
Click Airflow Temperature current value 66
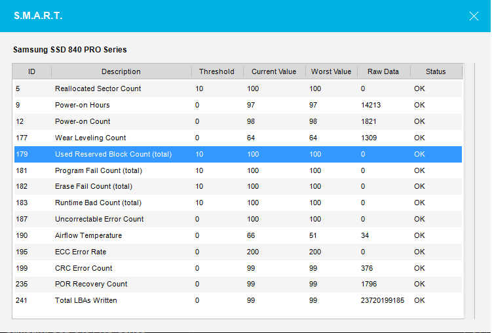coord(251,235)
